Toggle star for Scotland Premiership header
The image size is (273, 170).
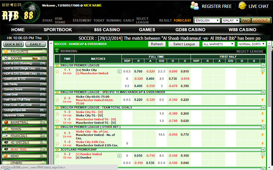tap(57, 149)
